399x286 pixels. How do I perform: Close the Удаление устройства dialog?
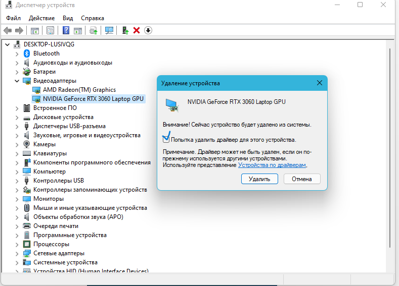320,83
